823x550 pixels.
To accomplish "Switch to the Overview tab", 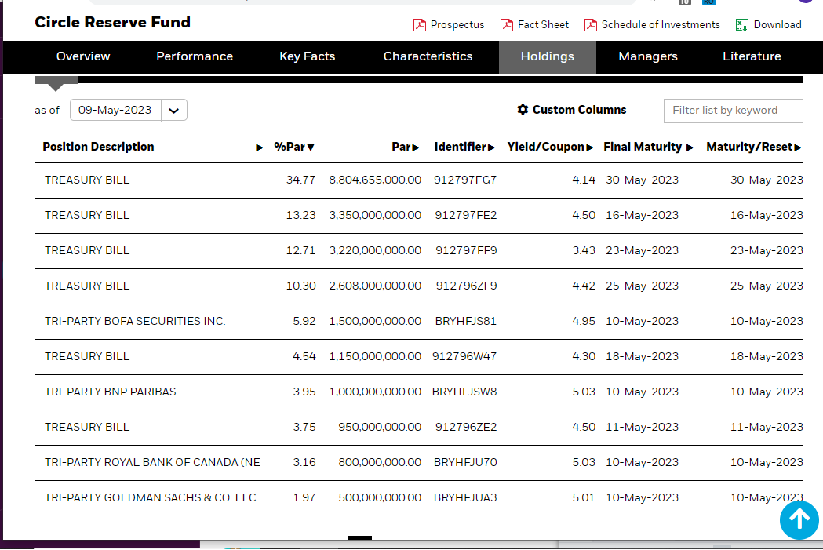I will click(x=83, y=56).
